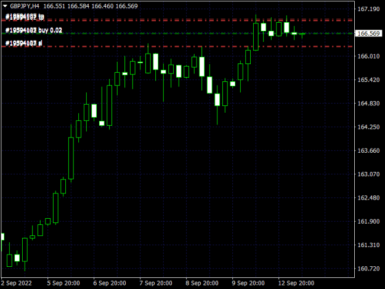Viewport: 385px width, 289px height.
Task: Click the 161.310 price scale label
Action: 368,245
